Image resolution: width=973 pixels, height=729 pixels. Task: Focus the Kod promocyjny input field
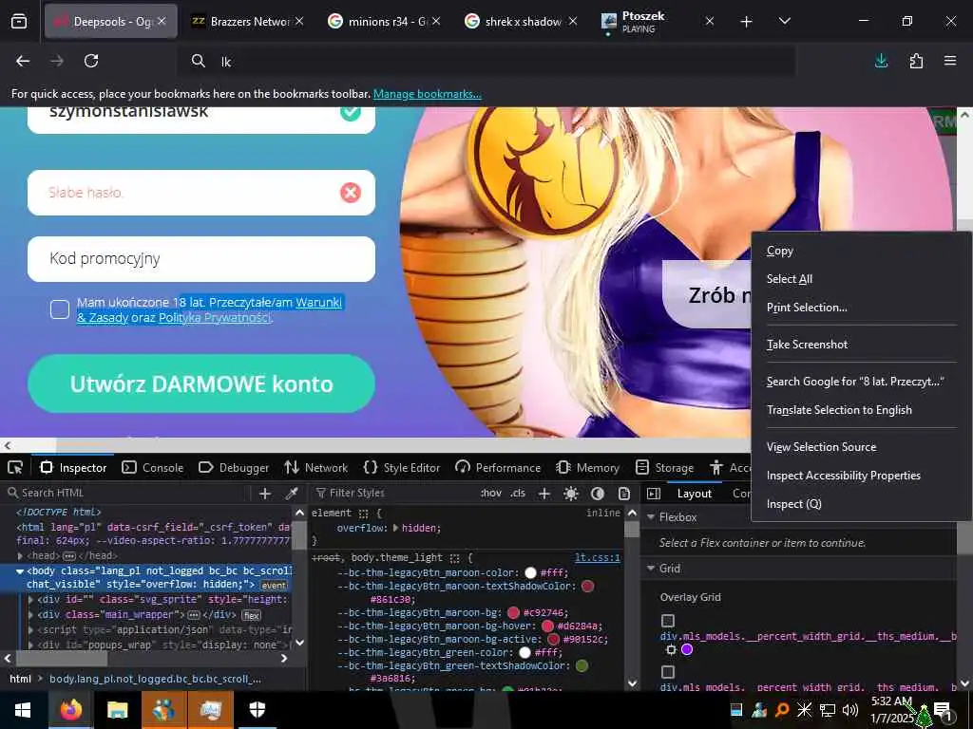[201, 259]
